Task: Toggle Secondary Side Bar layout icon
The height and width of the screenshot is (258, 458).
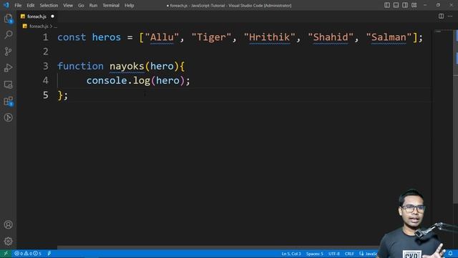Action: pos(405,5)
